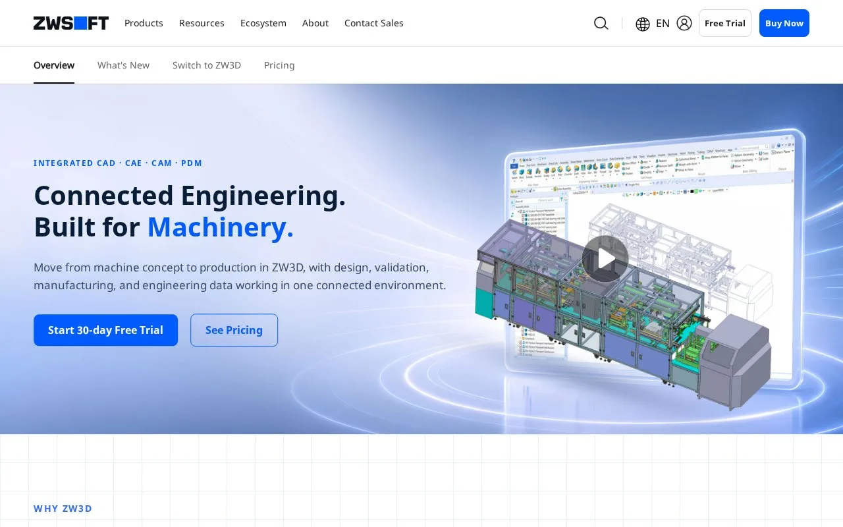Switch to the What's New tab
The height and width of the screenshot is (527, 843).
pyautogui.click(x=123, y=65)
